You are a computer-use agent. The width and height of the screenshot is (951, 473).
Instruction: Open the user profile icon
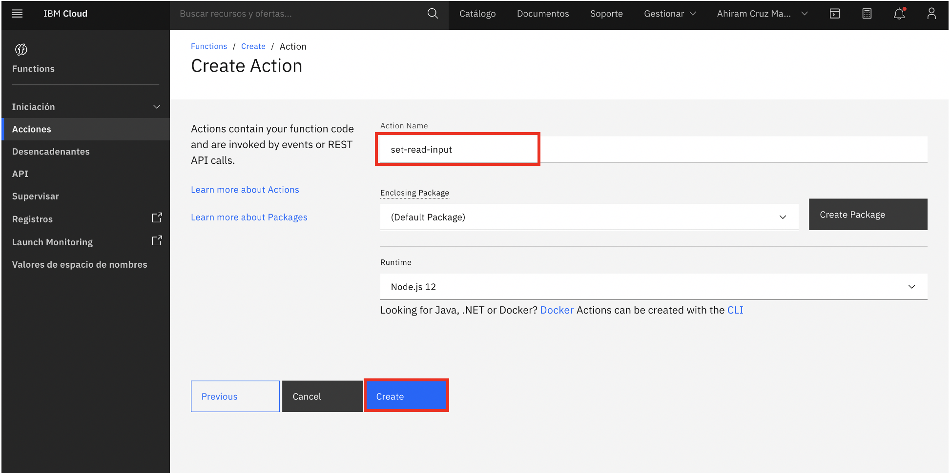click(931, 14)
